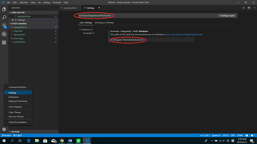The image size is (257, 144).
Task: Open the Extensions view icon
Action: pyautogui.click(x=4, y=42)
